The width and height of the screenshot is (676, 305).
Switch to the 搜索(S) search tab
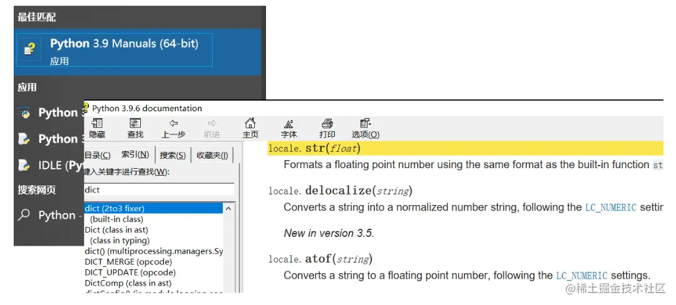click(x=173, y=156)
